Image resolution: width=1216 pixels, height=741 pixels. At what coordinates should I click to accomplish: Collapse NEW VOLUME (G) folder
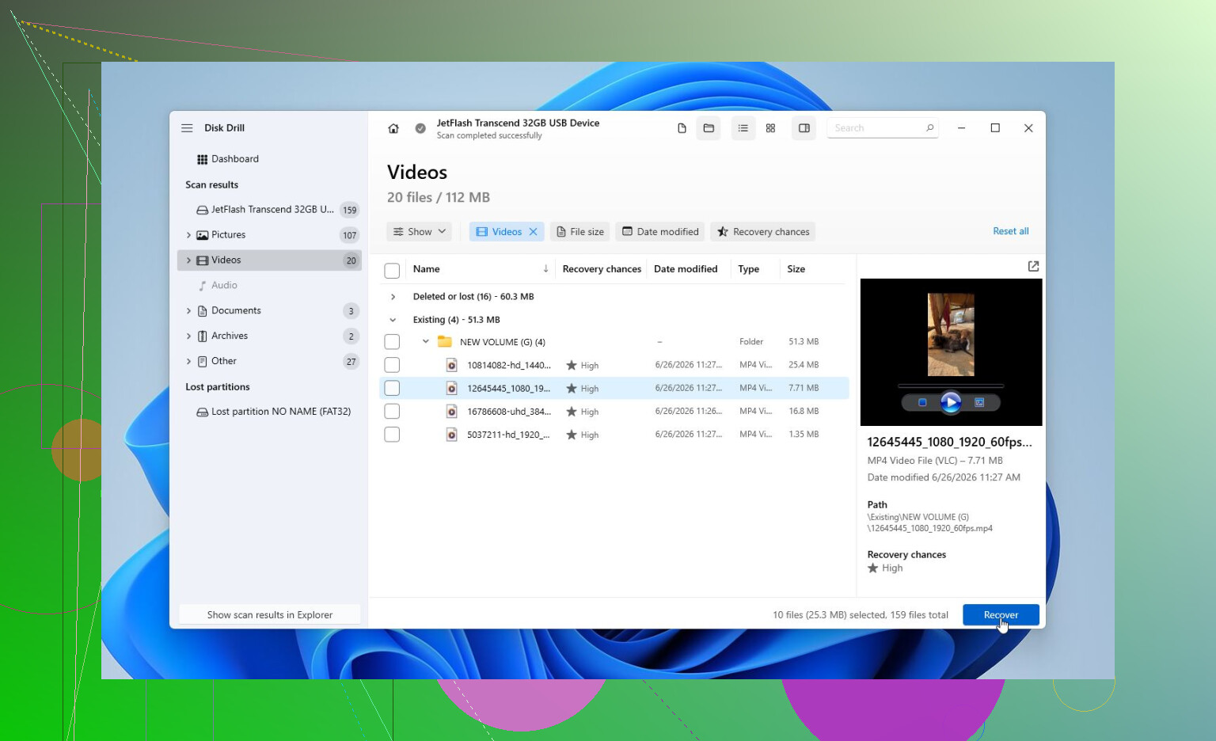426,342
